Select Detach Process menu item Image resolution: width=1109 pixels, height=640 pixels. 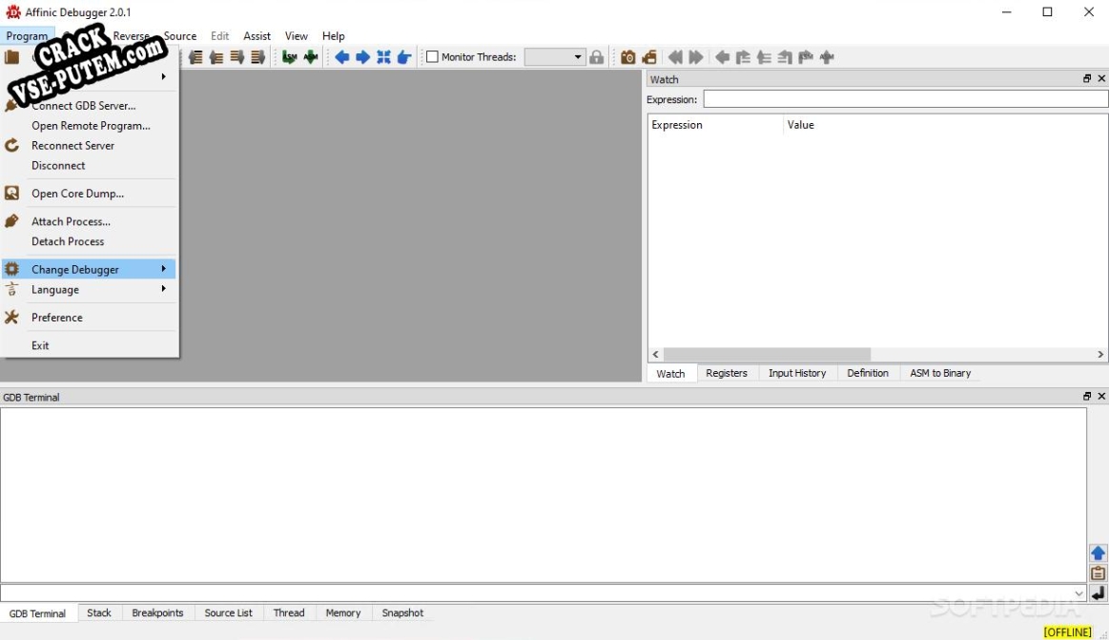point(89,241)
